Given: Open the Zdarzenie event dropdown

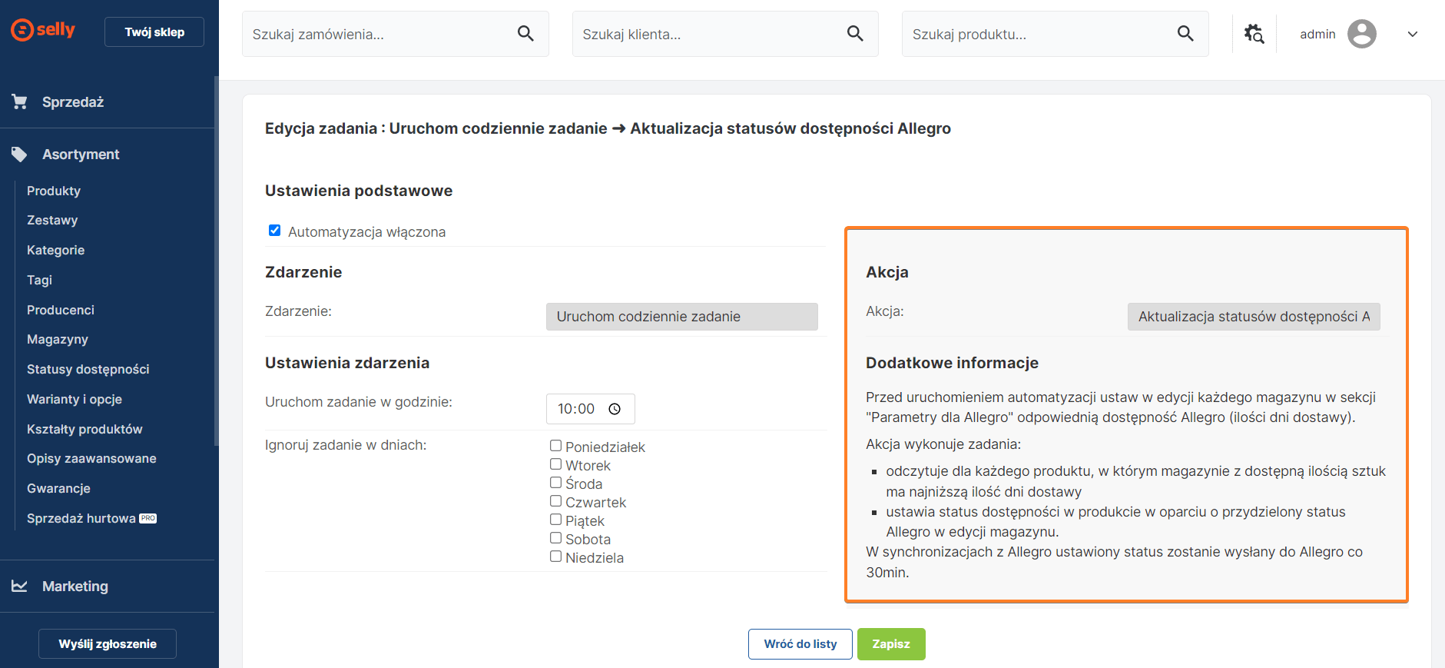Looking at the screenshot, I should (x=681, y=317).
